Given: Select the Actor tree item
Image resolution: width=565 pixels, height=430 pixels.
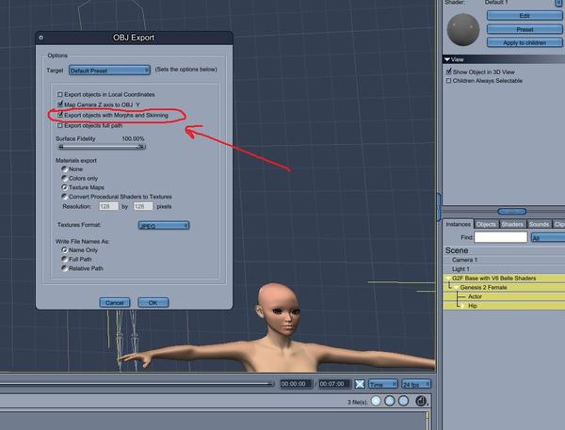Looking at the screenshot, I should (475, 296).
